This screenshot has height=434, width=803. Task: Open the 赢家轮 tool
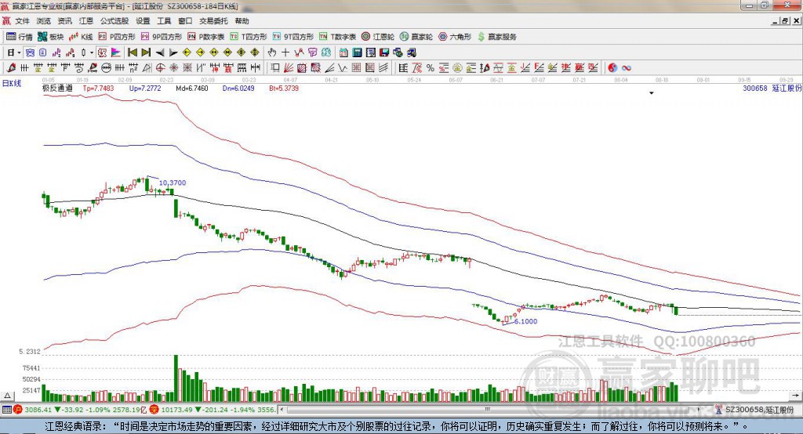pyautogui.click(x=416, y=37)
